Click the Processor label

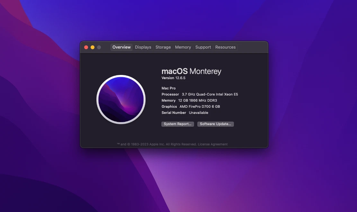tap(170, 94)
